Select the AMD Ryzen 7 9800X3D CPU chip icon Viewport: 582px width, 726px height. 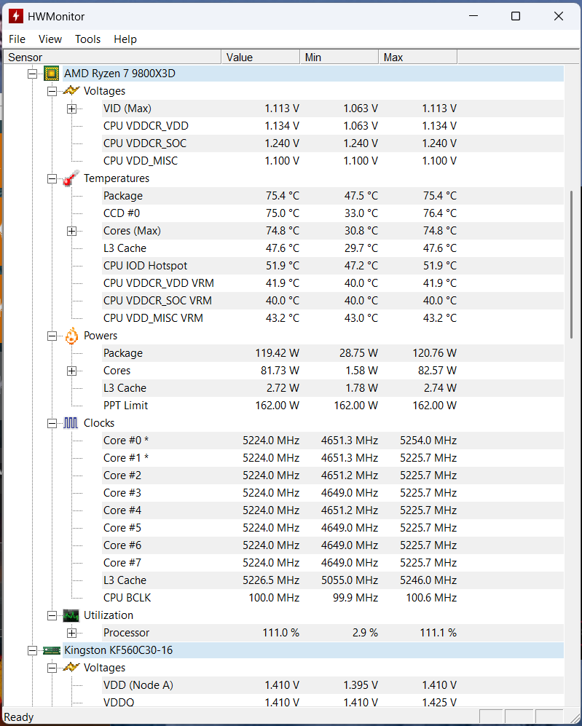(52, 74)
